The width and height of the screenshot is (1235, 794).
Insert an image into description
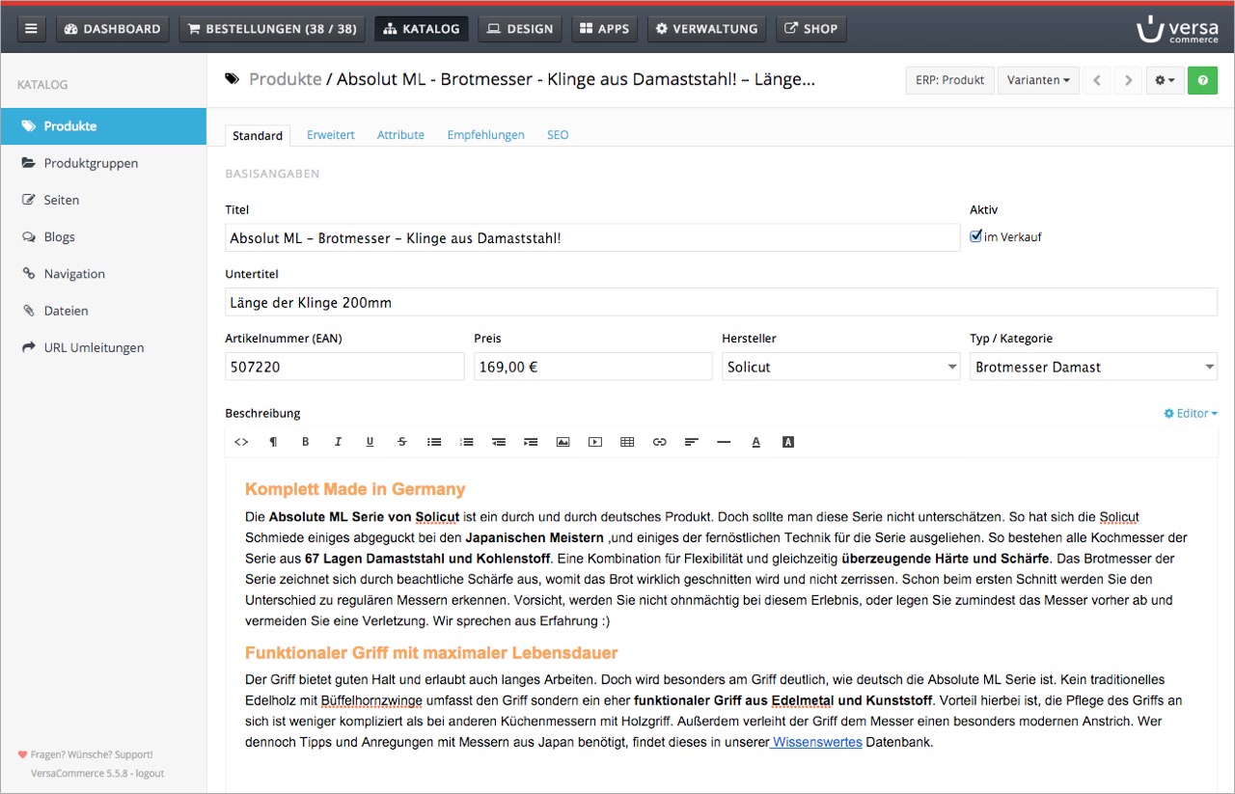point(563,442)
